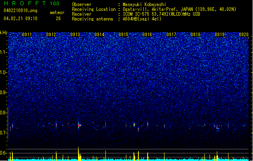Click observer name Masayuki Kobayashi
This screenshot has height=161, width=253.
point(144,4)
